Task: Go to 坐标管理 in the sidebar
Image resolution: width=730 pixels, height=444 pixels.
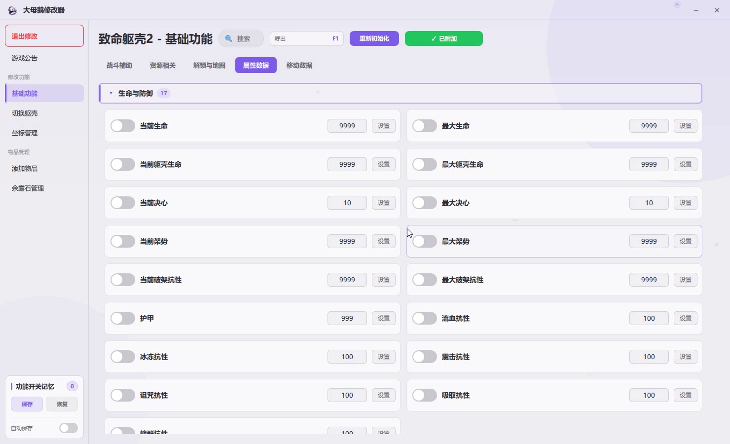Action: click(x=44, y=133)
